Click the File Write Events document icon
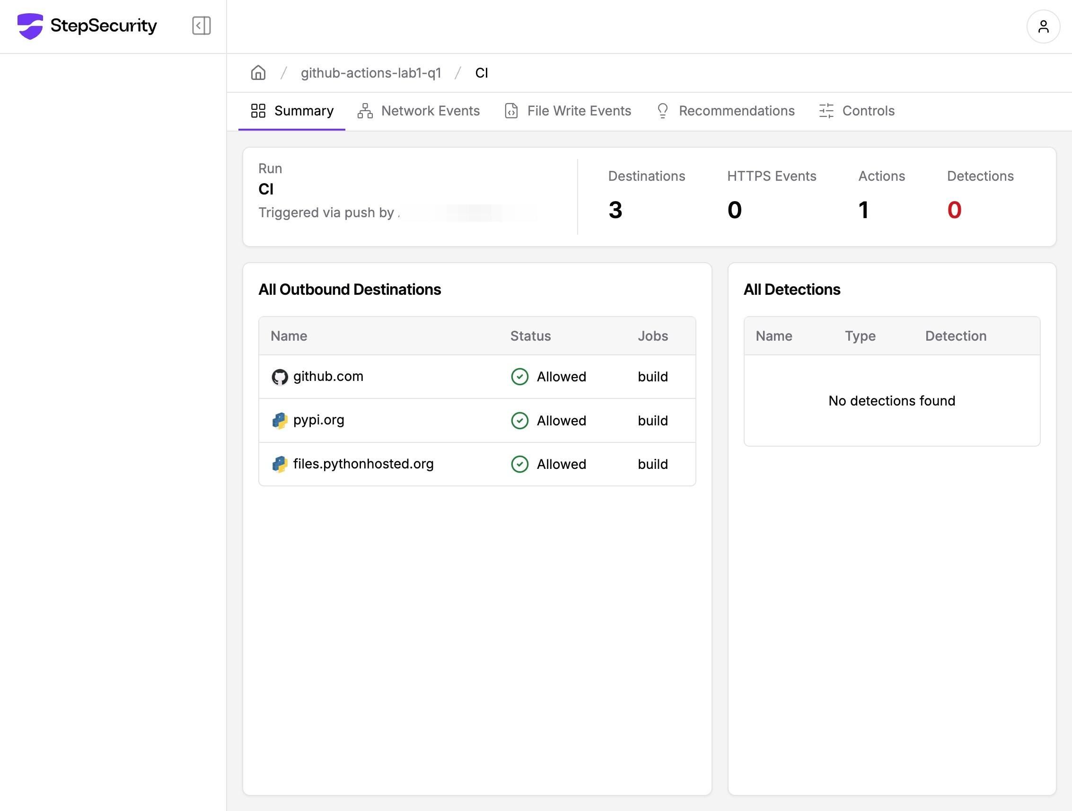 click(x=511, y=111)
